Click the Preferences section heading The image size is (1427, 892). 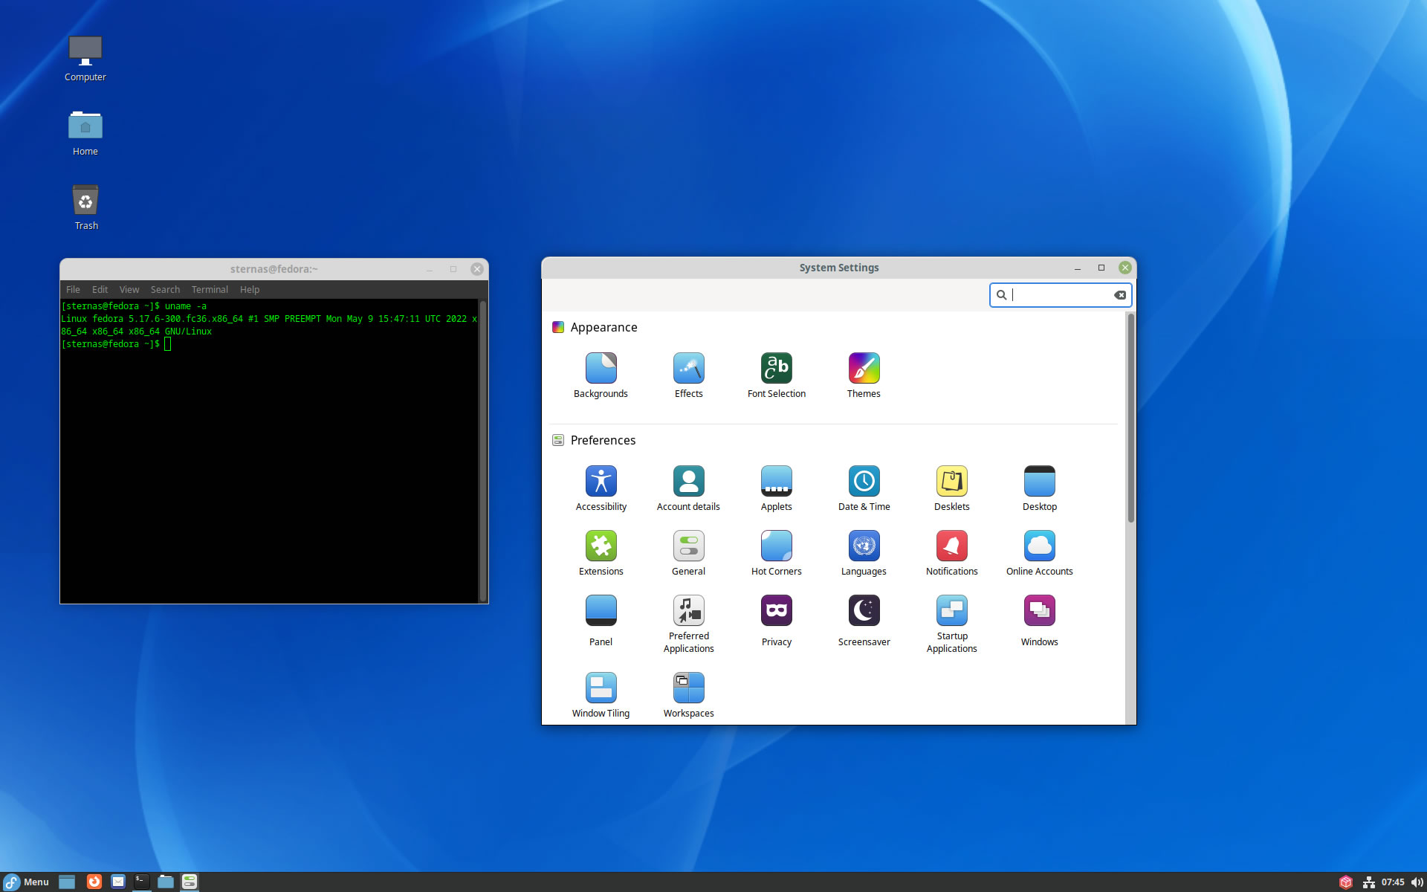[603, 440]
